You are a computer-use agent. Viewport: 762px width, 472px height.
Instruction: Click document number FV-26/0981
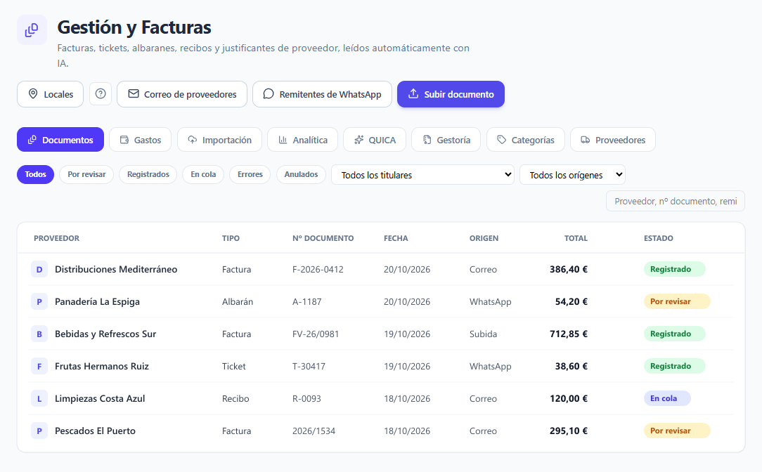click(x=316, y=334)
